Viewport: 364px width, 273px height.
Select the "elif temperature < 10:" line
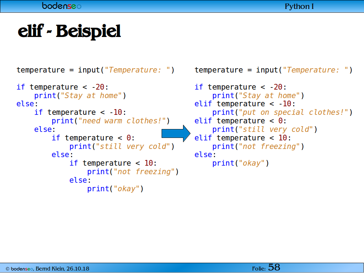[243, 138]
